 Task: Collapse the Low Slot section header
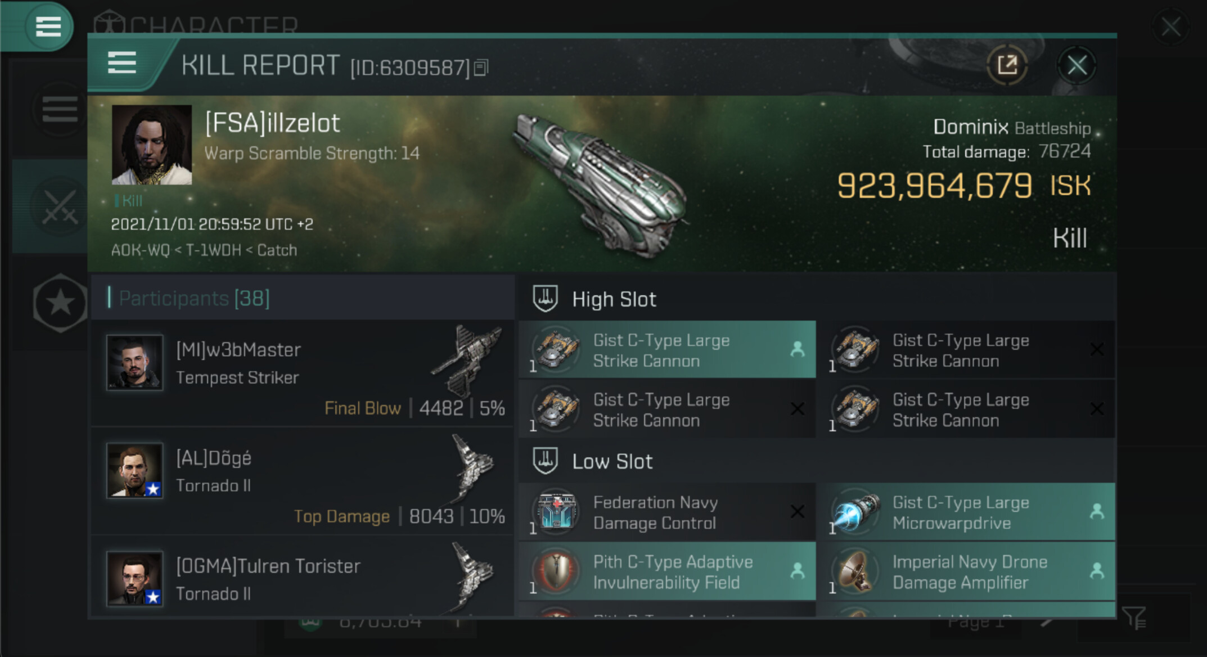(x=612, y=461)
